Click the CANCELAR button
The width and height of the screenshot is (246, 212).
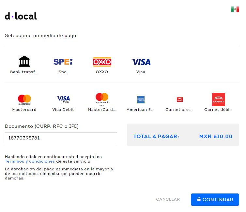point(168,199)
